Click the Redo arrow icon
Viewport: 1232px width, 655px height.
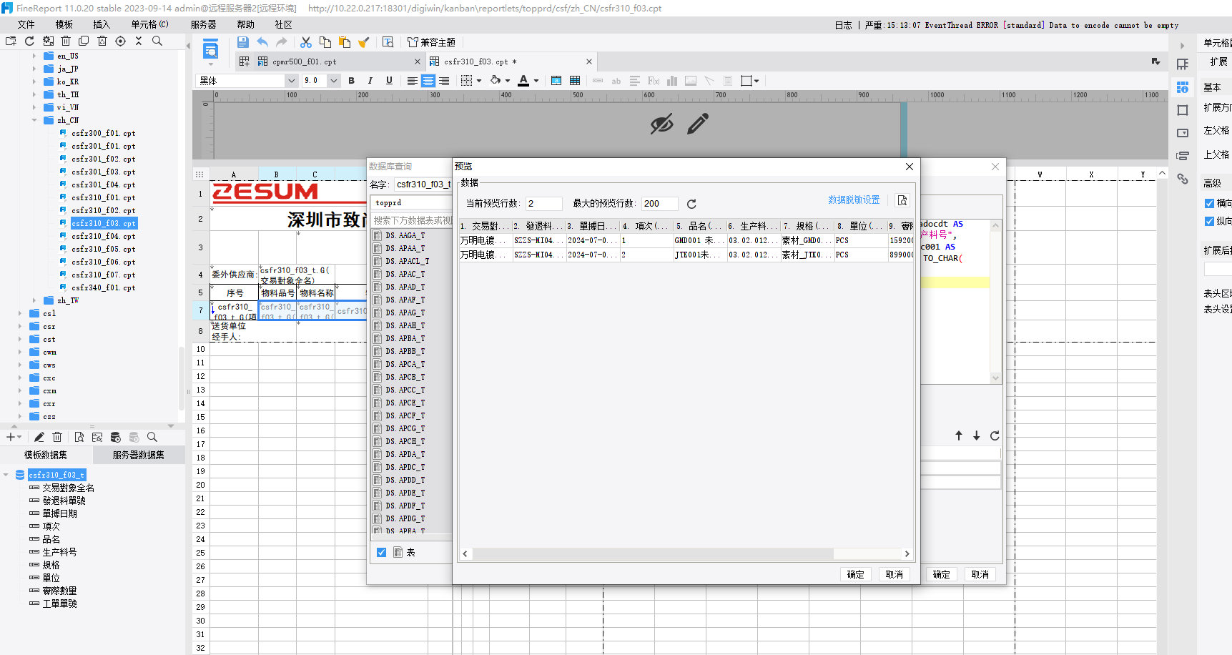(282, 42)
